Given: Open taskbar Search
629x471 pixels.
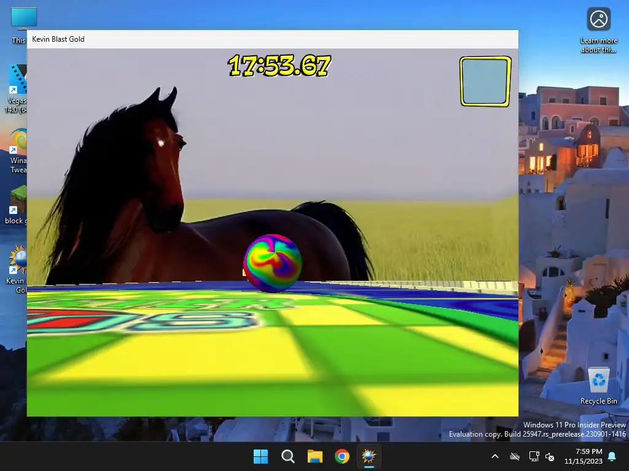Looking at the screenshot, I should pyautogui.click(x=287, y=456).
